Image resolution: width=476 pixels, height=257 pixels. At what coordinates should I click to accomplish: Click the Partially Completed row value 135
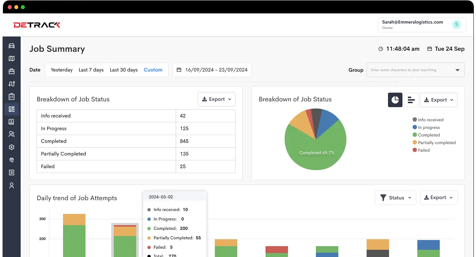click(x=184, y=154)
